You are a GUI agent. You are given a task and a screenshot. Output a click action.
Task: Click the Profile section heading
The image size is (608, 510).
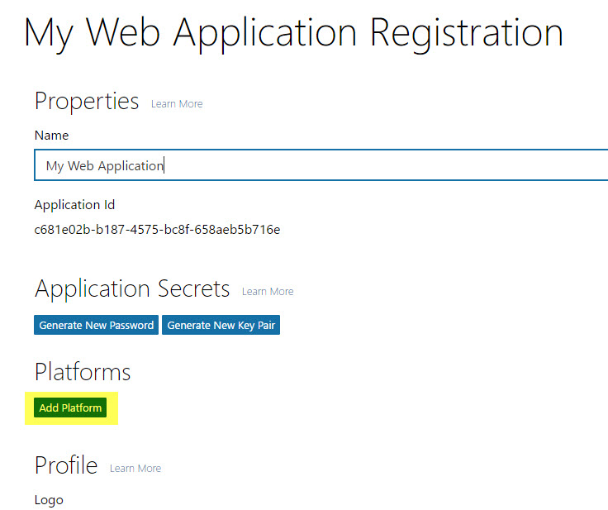coord(66,465)
